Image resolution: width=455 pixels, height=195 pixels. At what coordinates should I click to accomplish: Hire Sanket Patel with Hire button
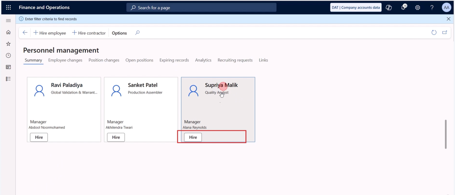[x=116, y=137]
